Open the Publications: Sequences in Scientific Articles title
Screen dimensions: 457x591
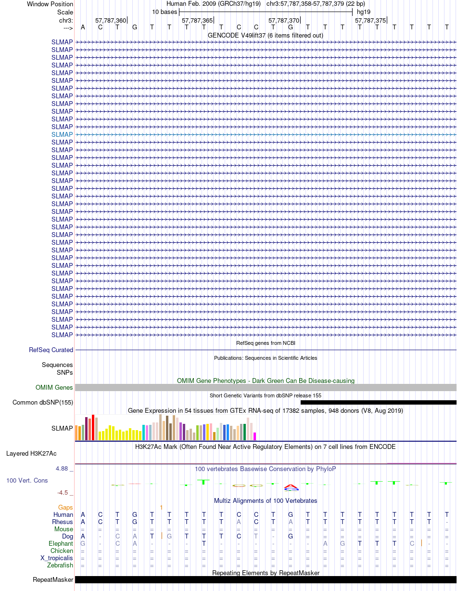coord(266,358)
